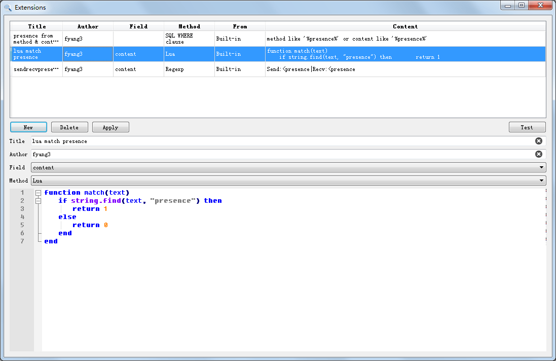556x361 pixels.
Task: Sort by the Author column header
Action: [x=88, y=26]
